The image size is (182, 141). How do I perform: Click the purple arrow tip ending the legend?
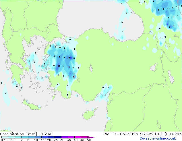click(x=91, y=137)
